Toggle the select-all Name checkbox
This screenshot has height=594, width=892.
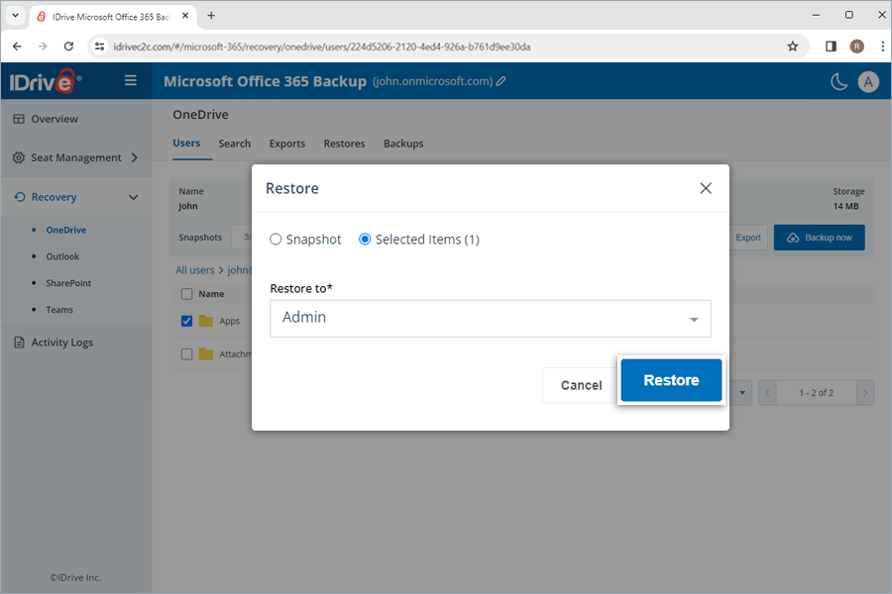pos(186,294)
